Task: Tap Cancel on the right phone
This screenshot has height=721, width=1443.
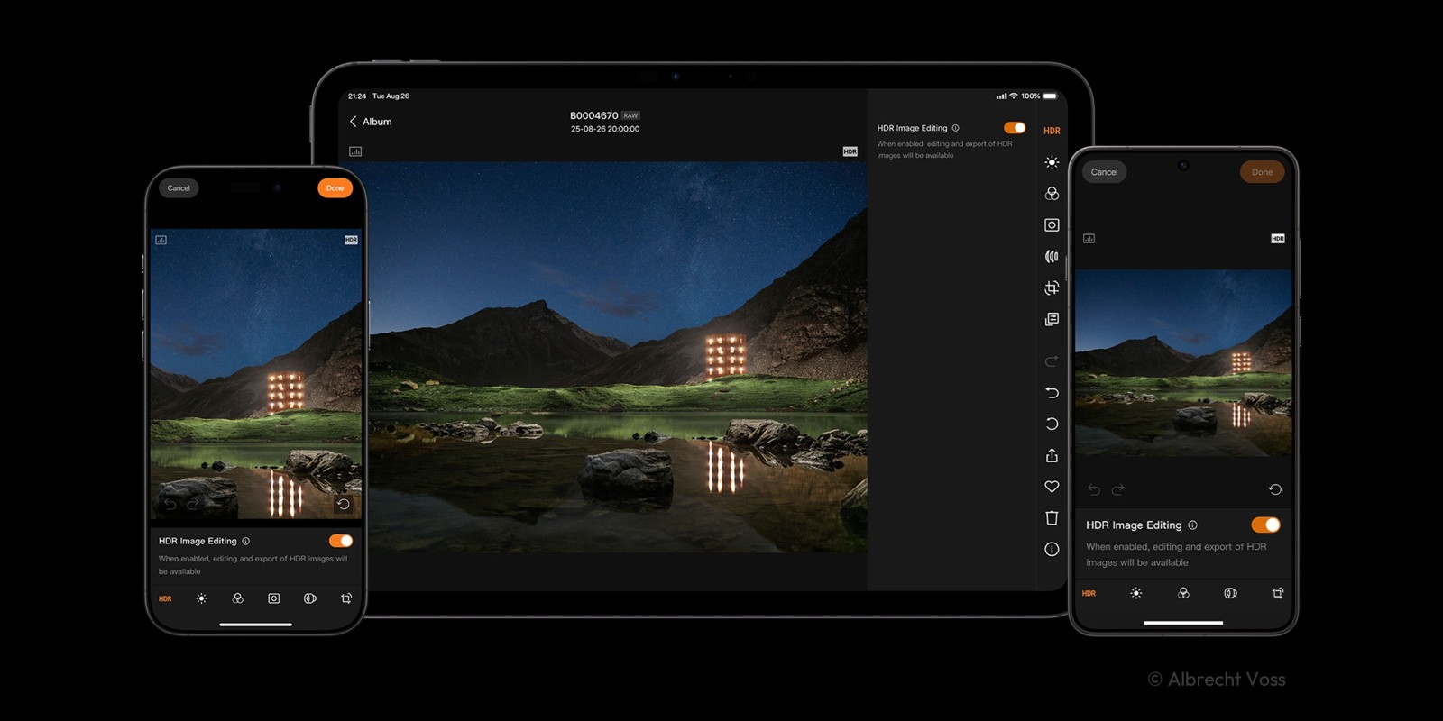Action: click(x=1104, y=172)
